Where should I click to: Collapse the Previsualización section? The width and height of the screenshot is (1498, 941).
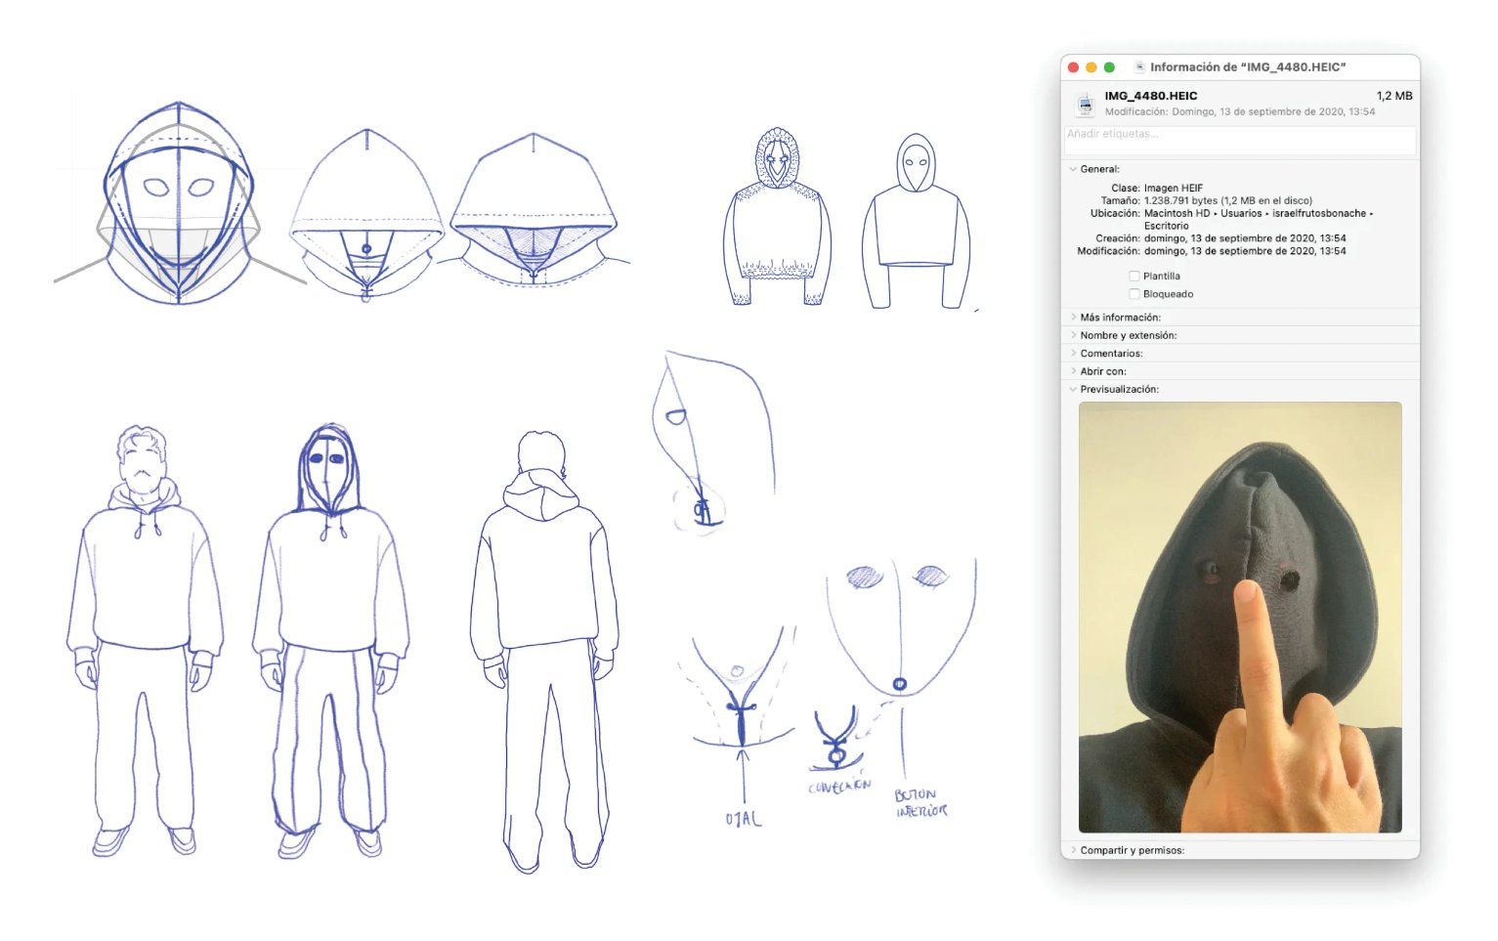click(x=1073, y=389)
